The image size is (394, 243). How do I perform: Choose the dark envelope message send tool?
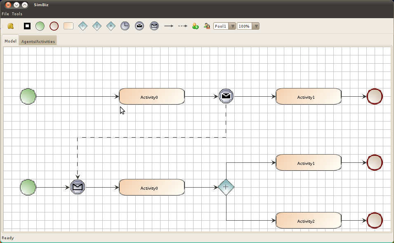[139, 26]
